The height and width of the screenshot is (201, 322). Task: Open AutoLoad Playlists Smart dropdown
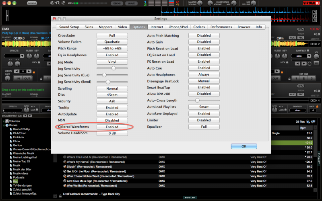(x=204, y=107)
